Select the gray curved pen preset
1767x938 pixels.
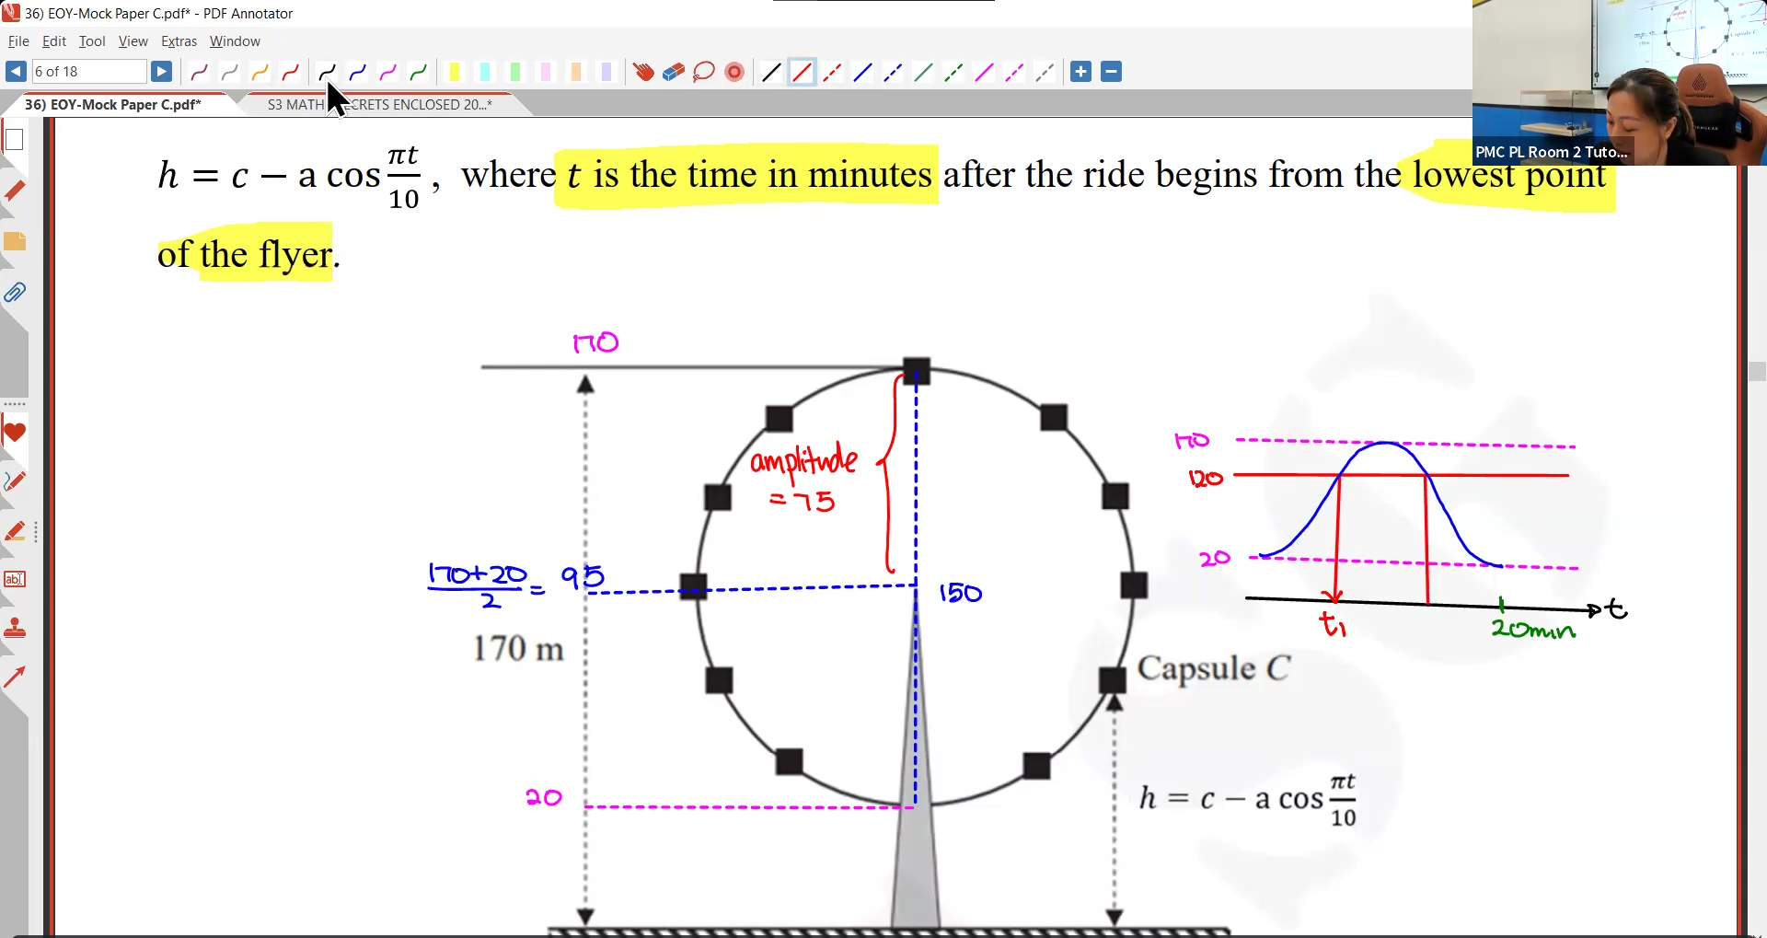[230, 72]
